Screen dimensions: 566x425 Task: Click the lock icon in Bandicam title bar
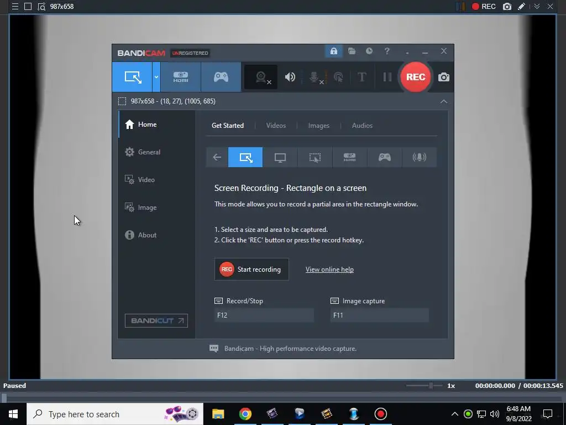(x=333, y=51)
